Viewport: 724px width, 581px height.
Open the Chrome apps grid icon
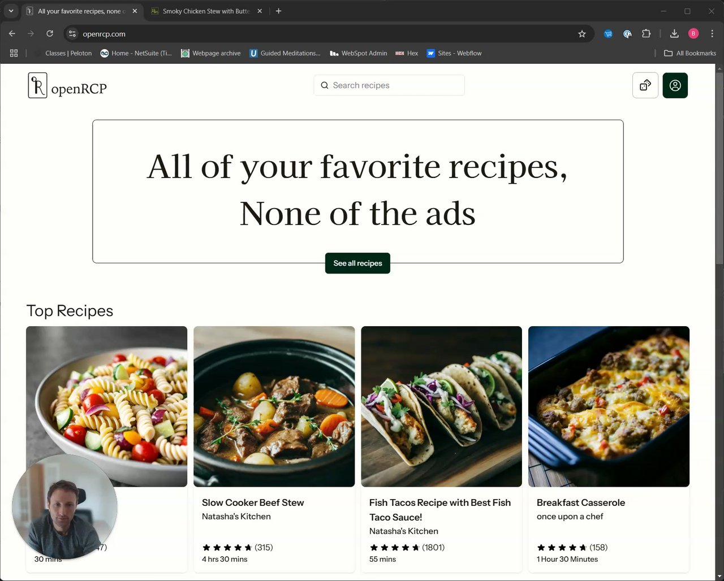point(14,53)
